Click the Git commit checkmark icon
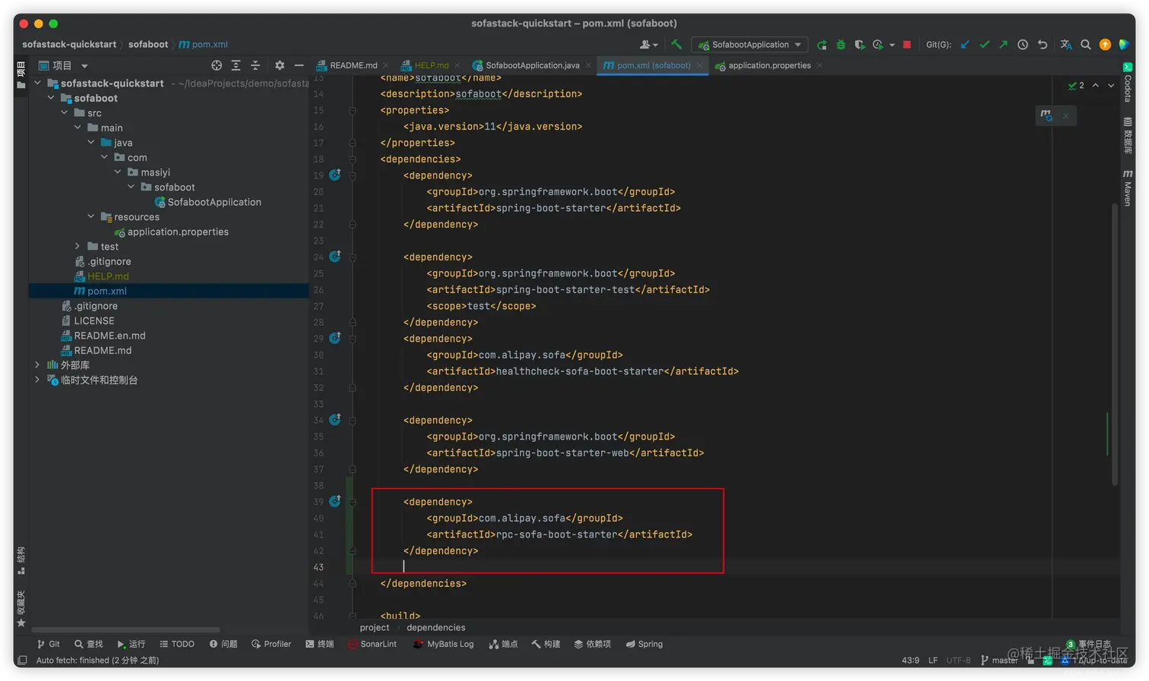 (x=985, y=45)
